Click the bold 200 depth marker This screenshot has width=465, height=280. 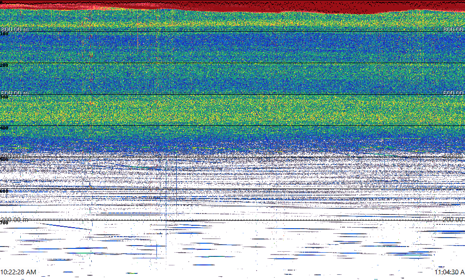[4, 66]
